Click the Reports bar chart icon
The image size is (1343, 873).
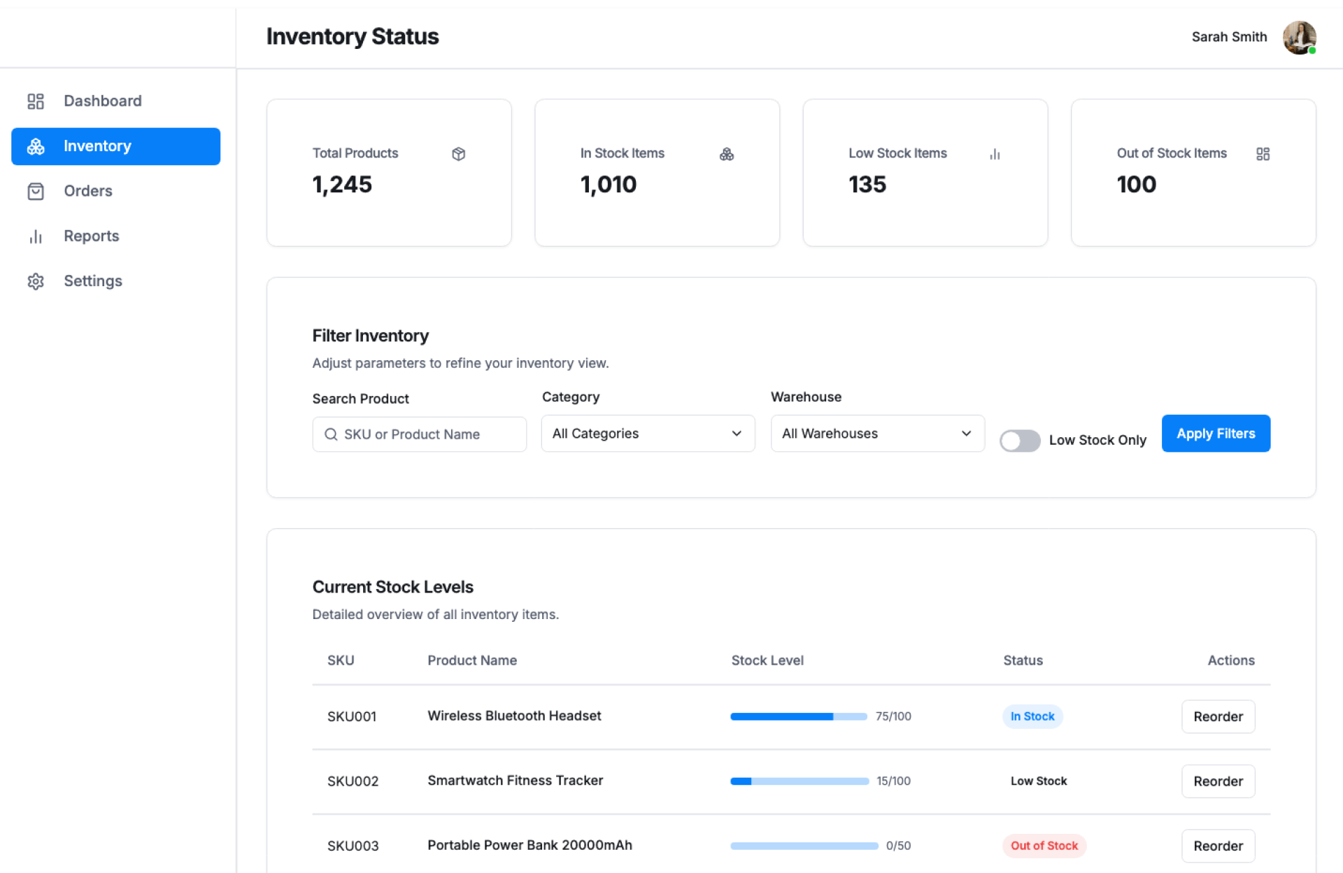36,236
